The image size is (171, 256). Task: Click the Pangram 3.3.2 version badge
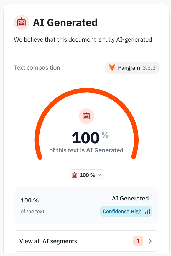pos(132,67)
